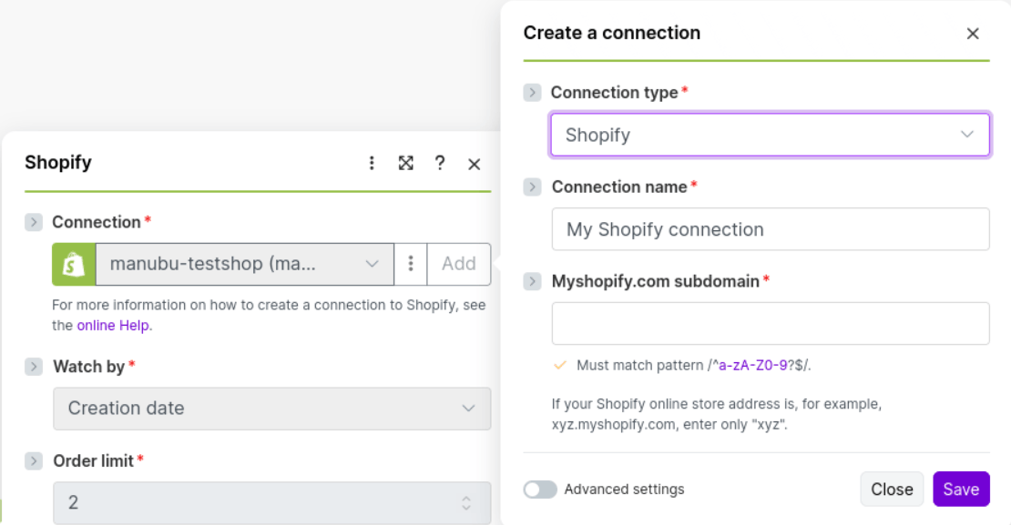The height and width of the screenshot is (525, 1011).
Task: Expand the Shopify panel to full screen
Action: pyautogui.click(x=405, y=163)
